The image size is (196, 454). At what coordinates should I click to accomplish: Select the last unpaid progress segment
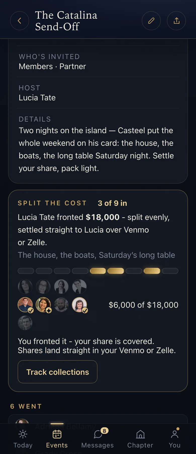click(x=170, y=271)
